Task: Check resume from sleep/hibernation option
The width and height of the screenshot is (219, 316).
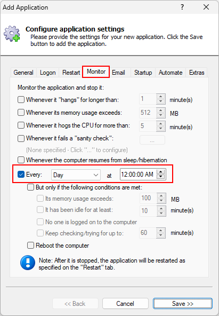Action: click(x=21, y=160)
